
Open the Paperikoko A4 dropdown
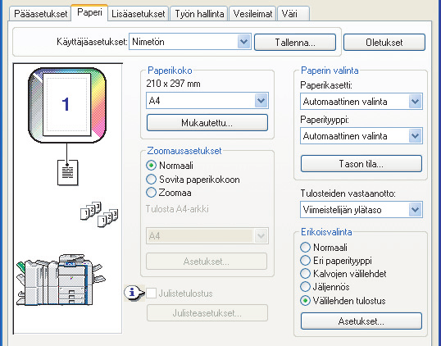(x=207, y=100)
